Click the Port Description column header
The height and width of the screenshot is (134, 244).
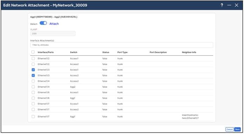[x=158, y=52]
